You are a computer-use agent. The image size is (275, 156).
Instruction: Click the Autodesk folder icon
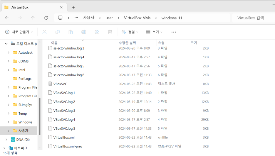(15, 52)
